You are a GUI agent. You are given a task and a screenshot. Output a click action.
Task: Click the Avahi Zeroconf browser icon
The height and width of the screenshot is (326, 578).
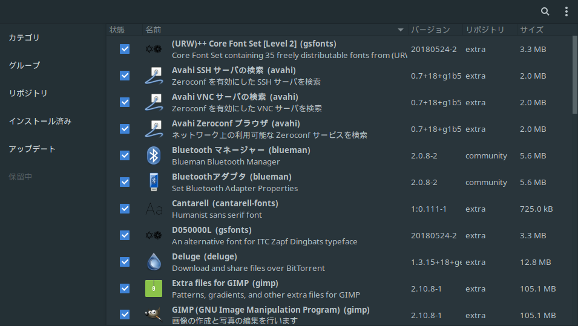[x=154, y=129]
